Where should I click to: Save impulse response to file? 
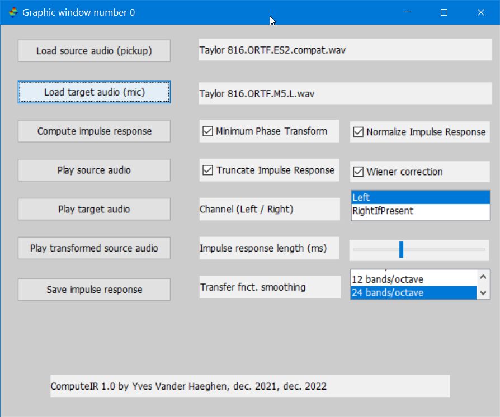(x=94, y=290)
